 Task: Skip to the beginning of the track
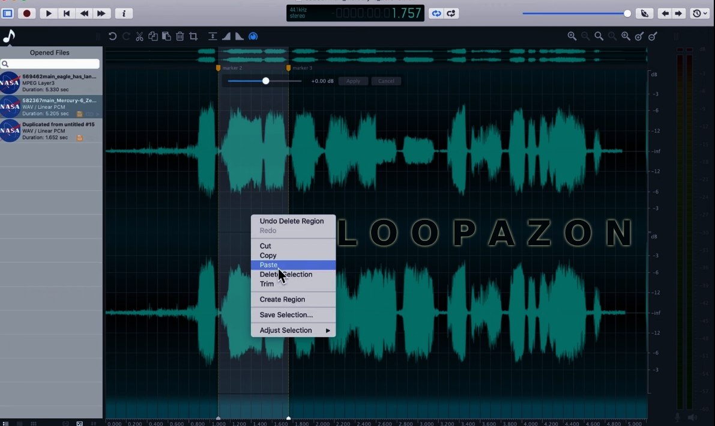tap(67, 13)
